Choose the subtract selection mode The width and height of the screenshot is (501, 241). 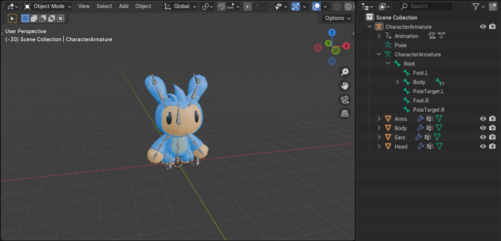click(x=43, y=18)
